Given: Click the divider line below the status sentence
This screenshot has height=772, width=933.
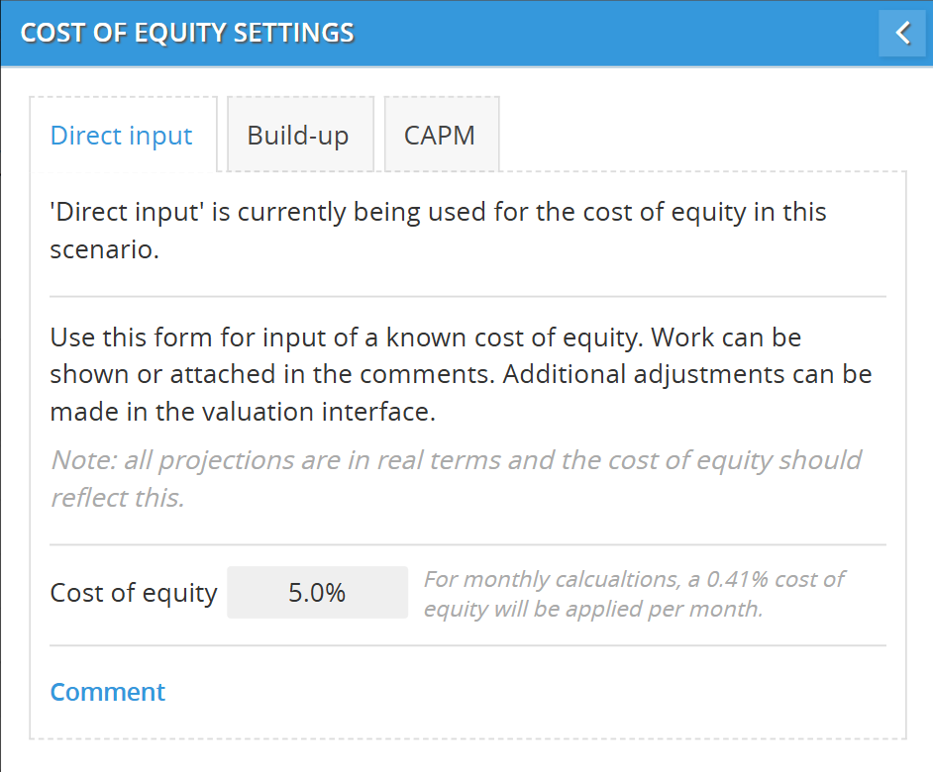Looking at the screenshot, I should tap(467, 296).
